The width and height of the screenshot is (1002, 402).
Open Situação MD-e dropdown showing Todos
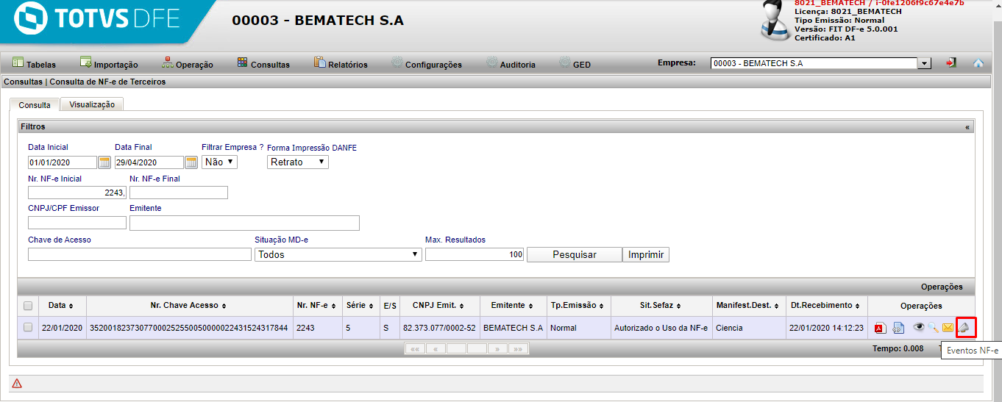tap(338, 254)
